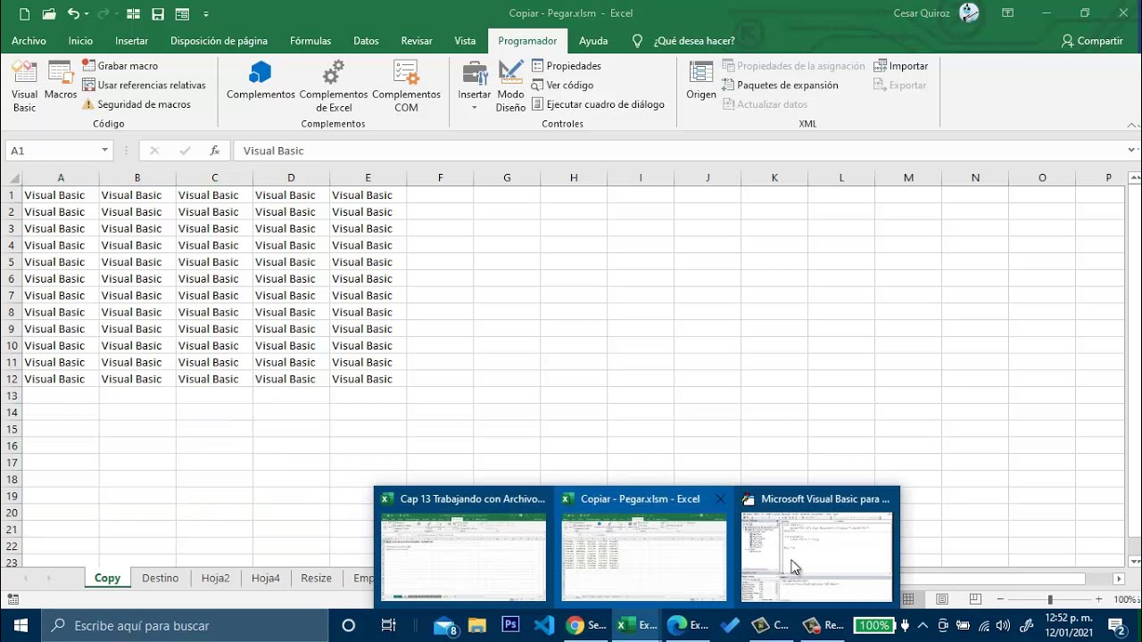Switch to Page Break Preview icon
The width and height of the screenshot is (1142, 642).
(x=975, y=599)
